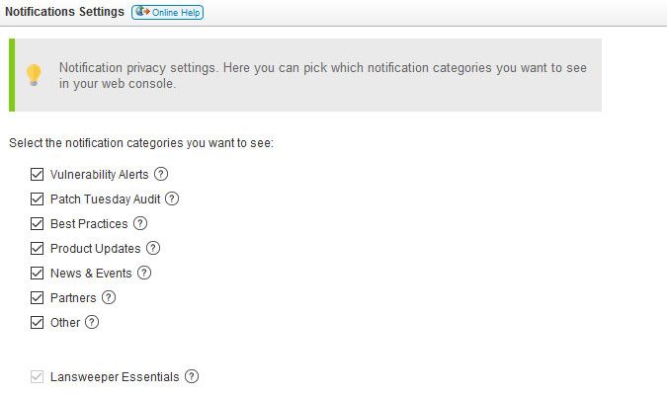
Task: Click the lightbulb tip icon
Action: (34, 75)
